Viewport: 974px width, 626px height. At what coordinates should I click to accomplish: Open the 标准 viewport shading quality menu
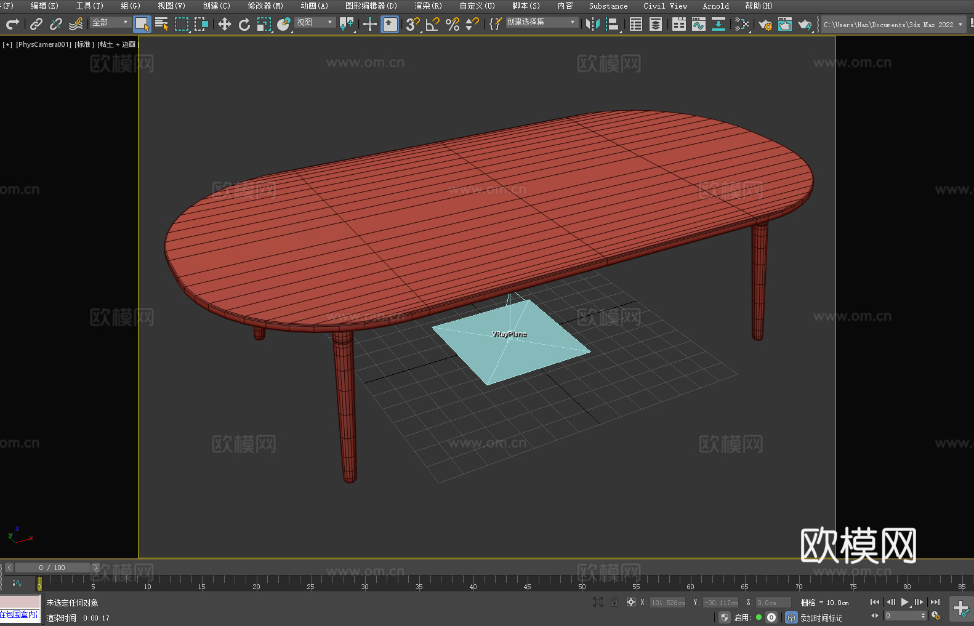[x=84, y=44]
